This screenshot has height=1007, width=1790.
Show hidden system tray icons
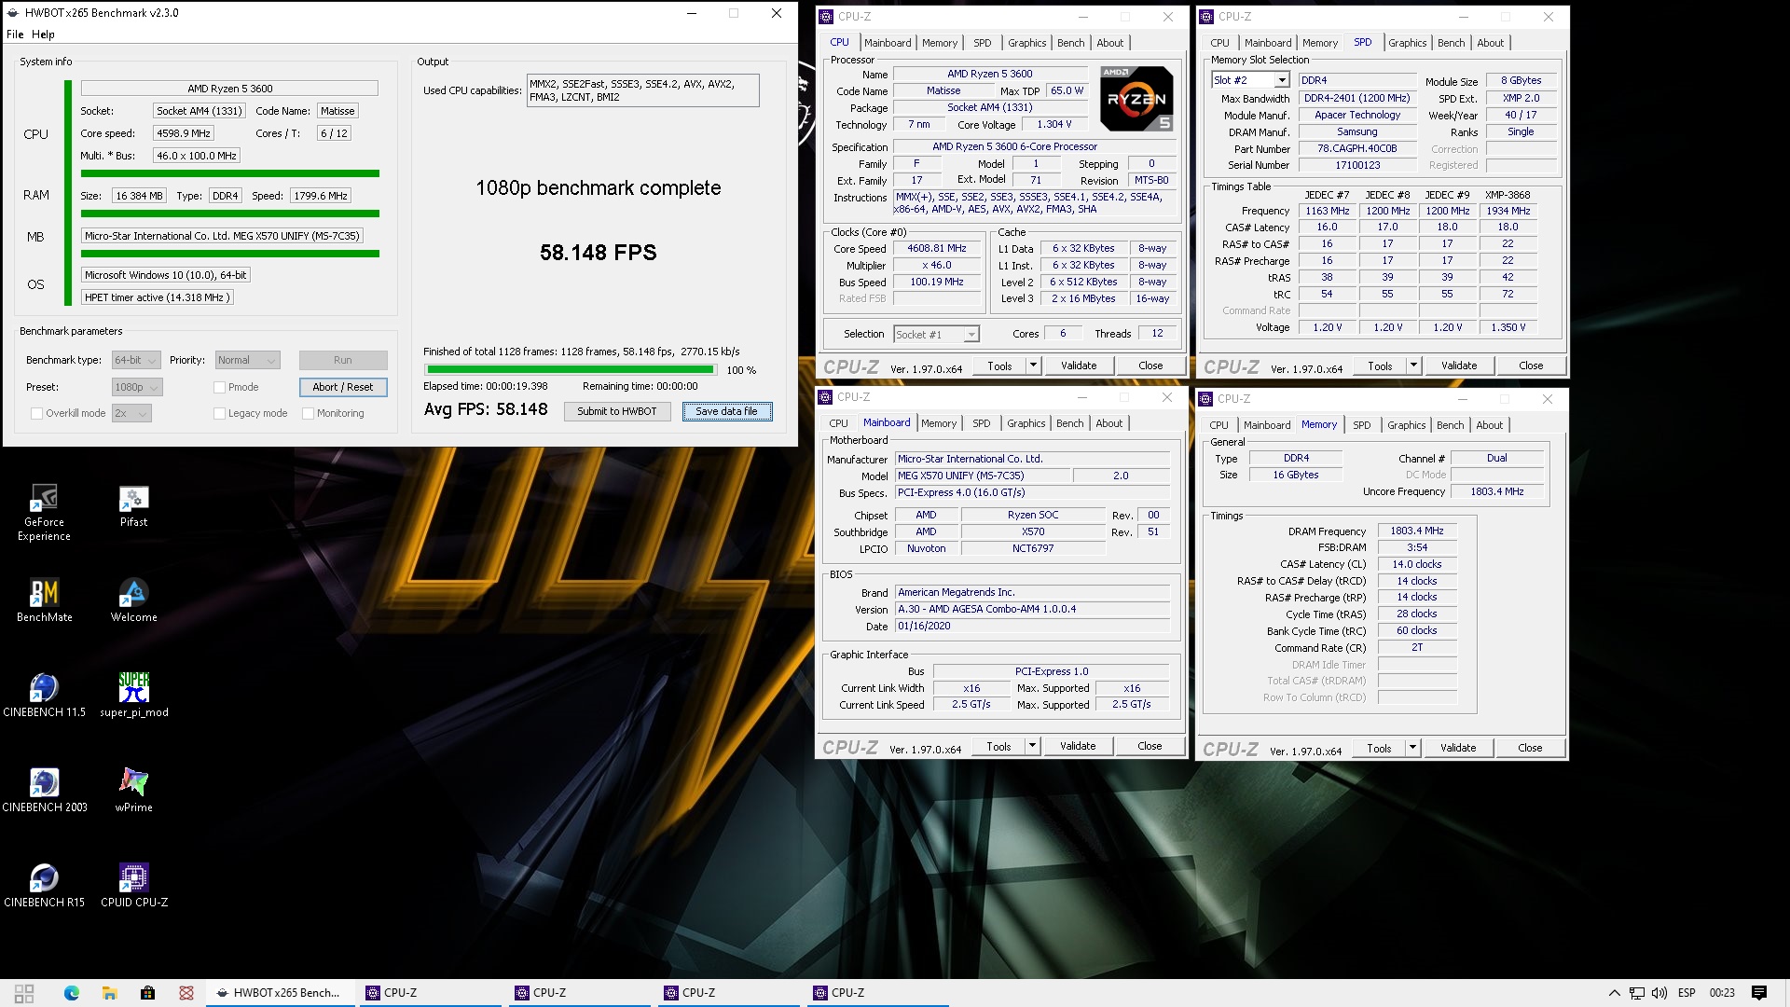coord(1614,993)
